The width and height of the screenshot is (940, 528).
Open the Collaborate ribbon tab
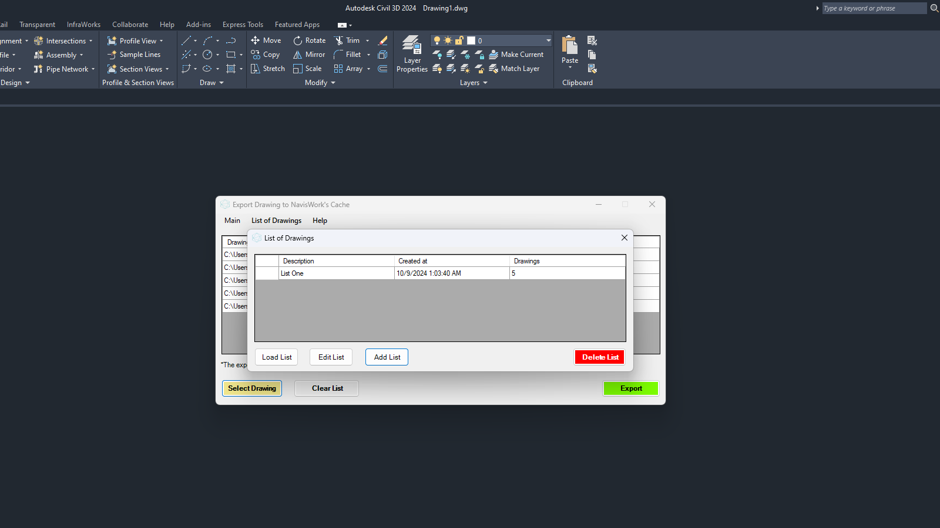[130, 25]
